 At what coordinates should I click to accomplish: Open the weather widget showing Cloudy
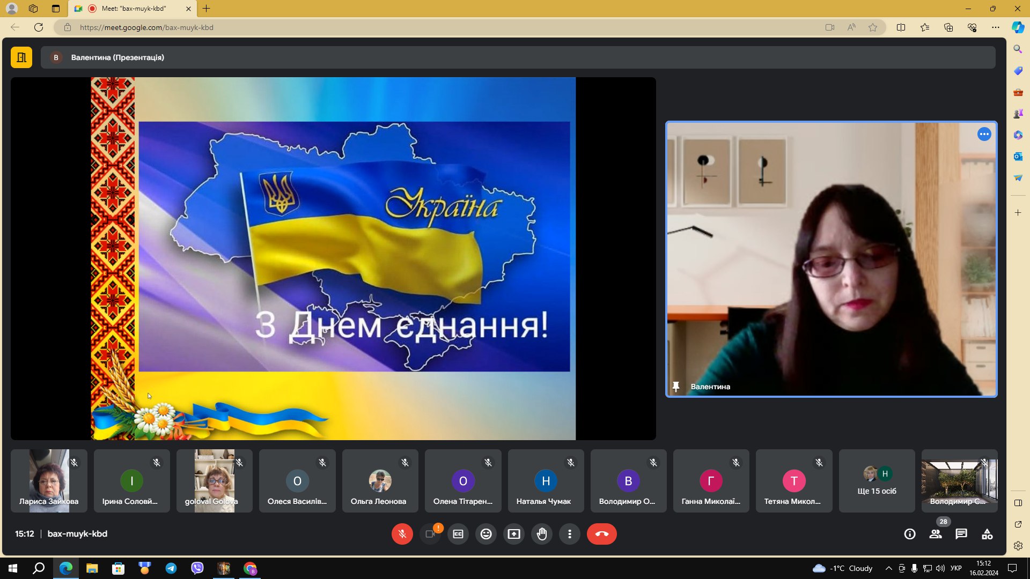tap(842, 568)
